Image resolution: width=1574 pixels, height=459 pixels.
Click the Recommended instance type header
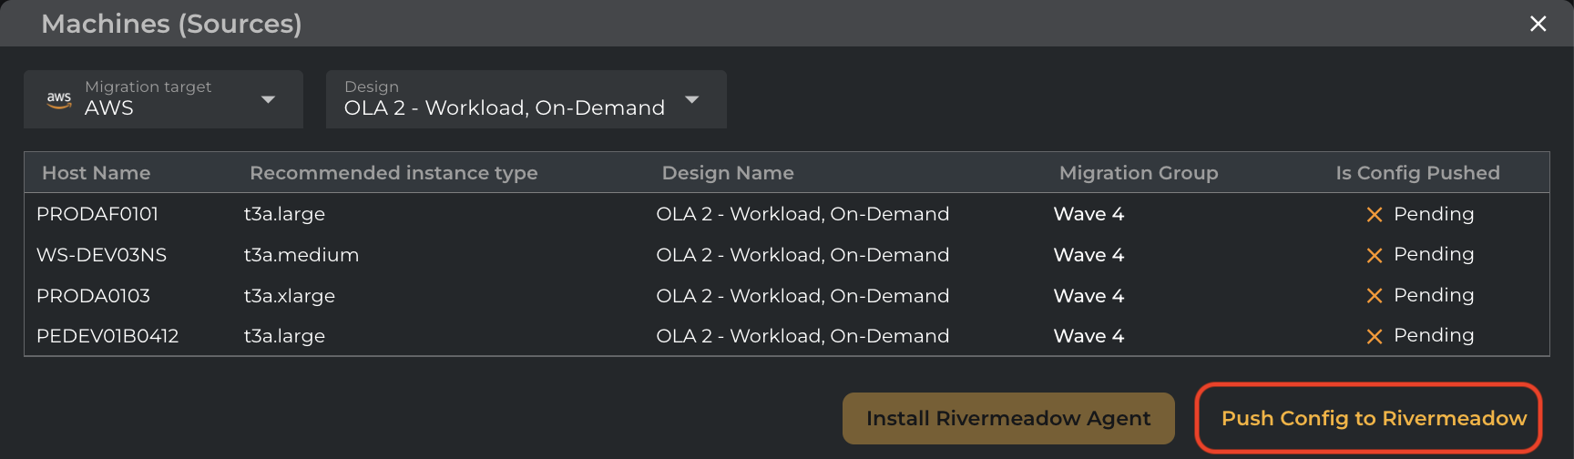(x=393, y=173)
